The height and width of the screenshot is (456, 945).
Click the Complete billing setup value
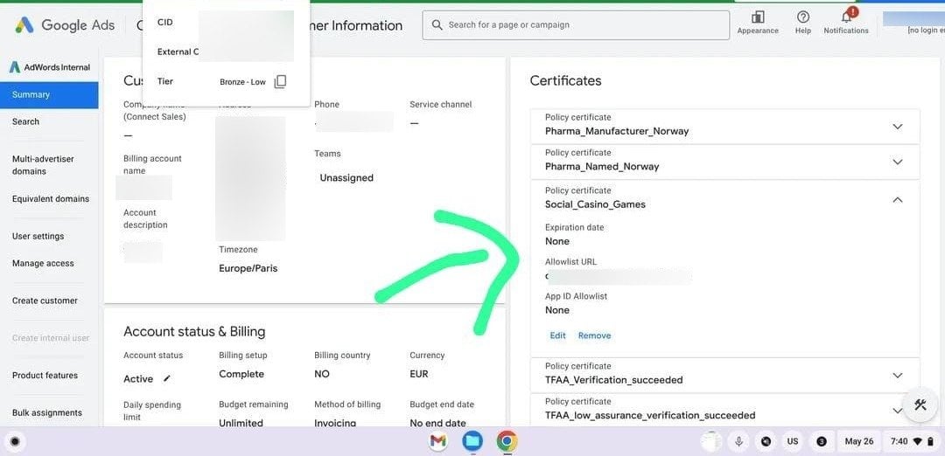(x=241, y=374)
